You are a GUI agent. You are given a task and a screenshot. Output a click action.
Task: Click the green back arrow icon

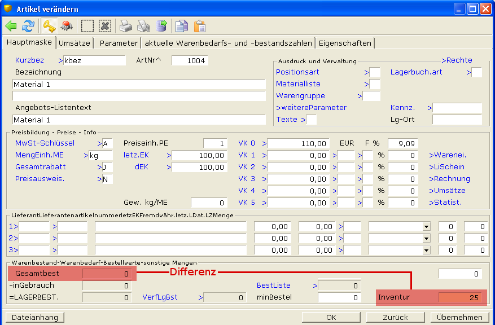coord(11,26)
